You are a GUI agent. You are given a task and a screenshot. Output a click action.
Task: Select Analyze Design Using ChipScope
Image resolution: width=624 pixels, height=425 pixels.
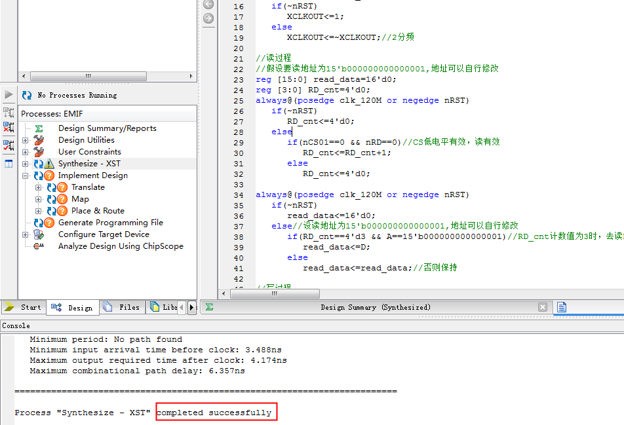point(121,246)
